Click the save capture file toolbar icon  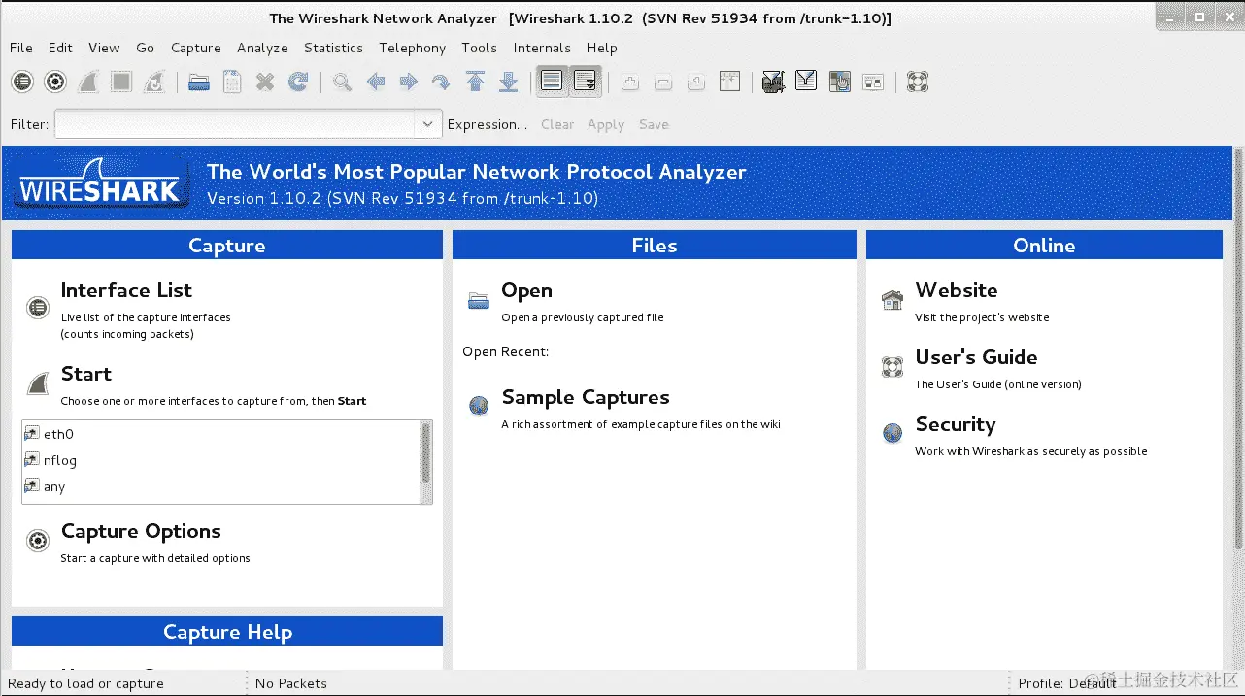click(x=232, y=82)
